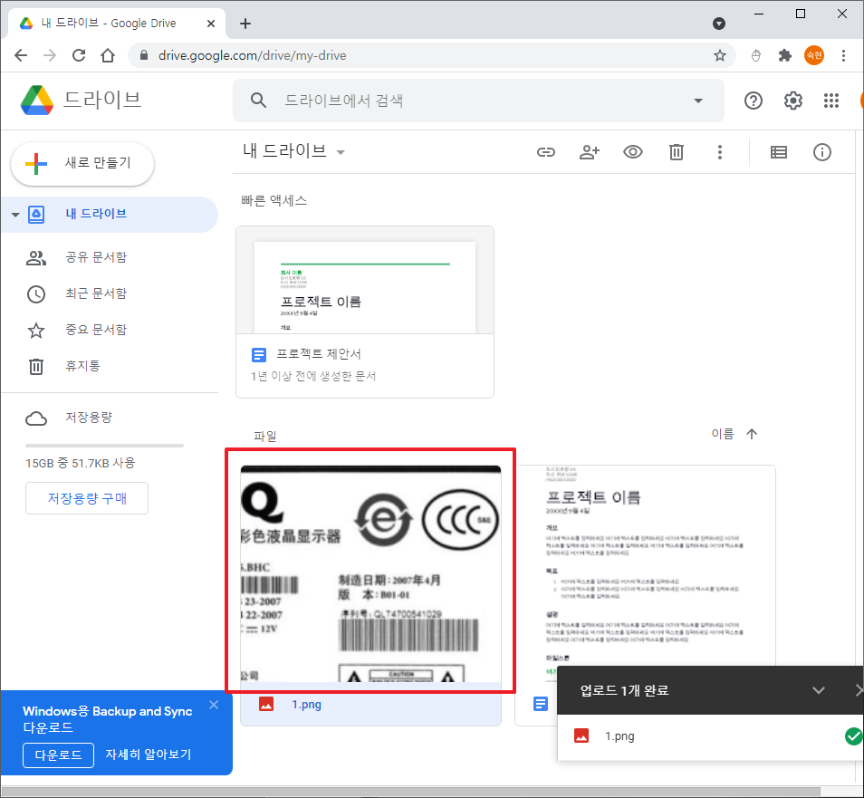Open 휴지통 in the sidebar

click(x=82, y=366)
